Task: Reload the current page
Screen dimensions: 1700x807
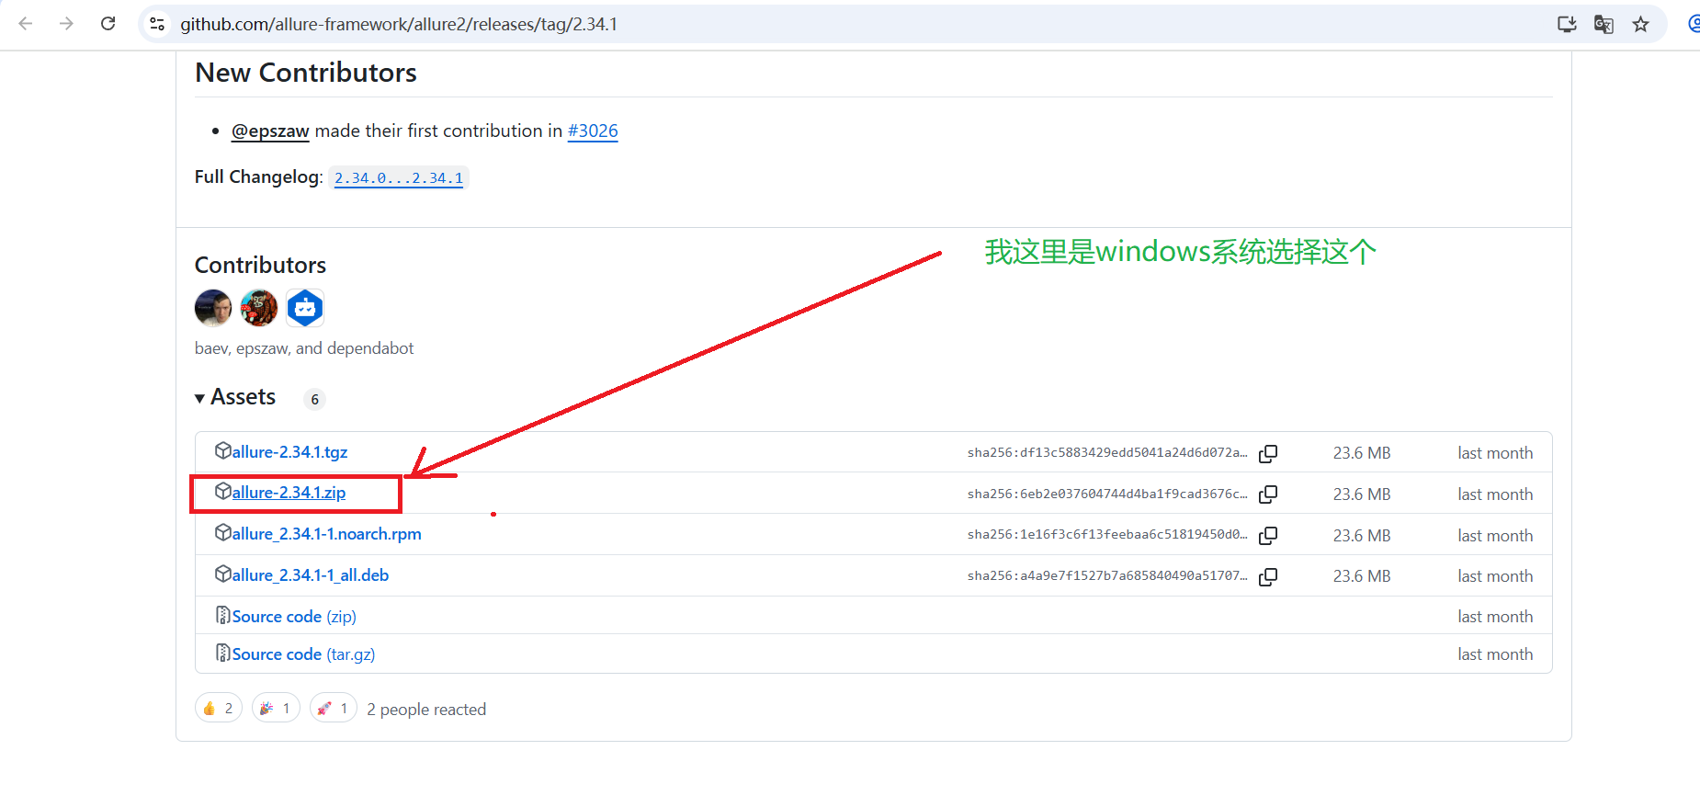Action: 108,24
